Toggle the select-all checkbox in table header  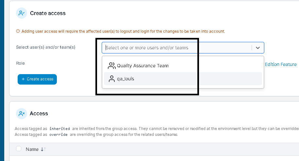[x=19, y=149]
